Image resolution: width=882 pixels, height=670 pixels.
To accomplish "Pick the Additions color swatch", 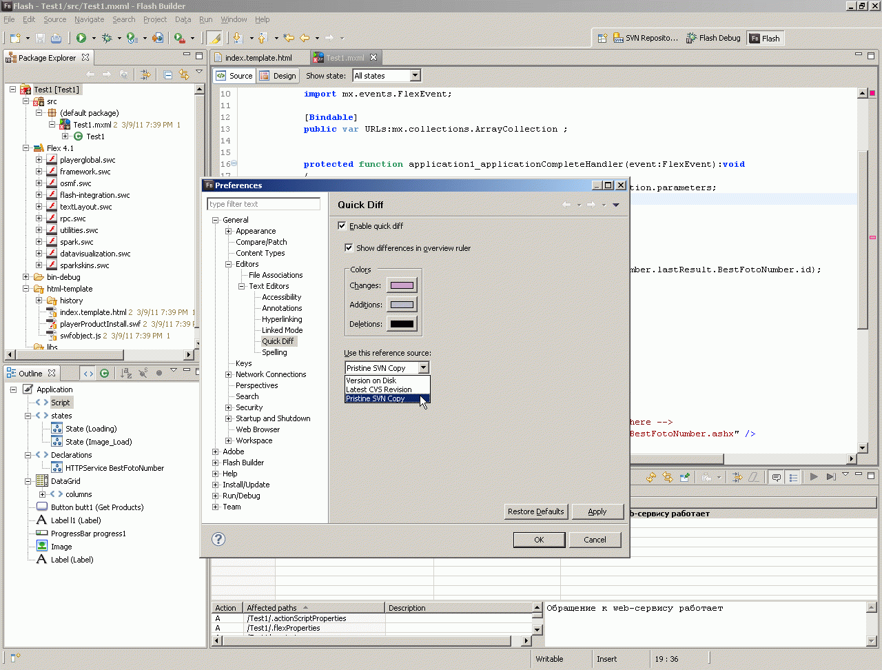I will [x=402, y=305].
